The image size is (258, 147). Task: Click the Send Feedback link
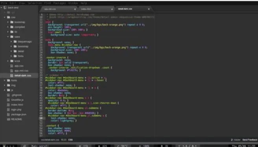tap(250, 140)
